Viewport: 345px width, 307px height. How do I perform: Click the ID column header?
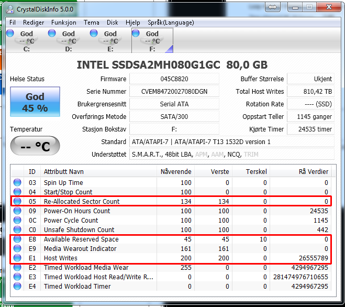tap(32, 171)
